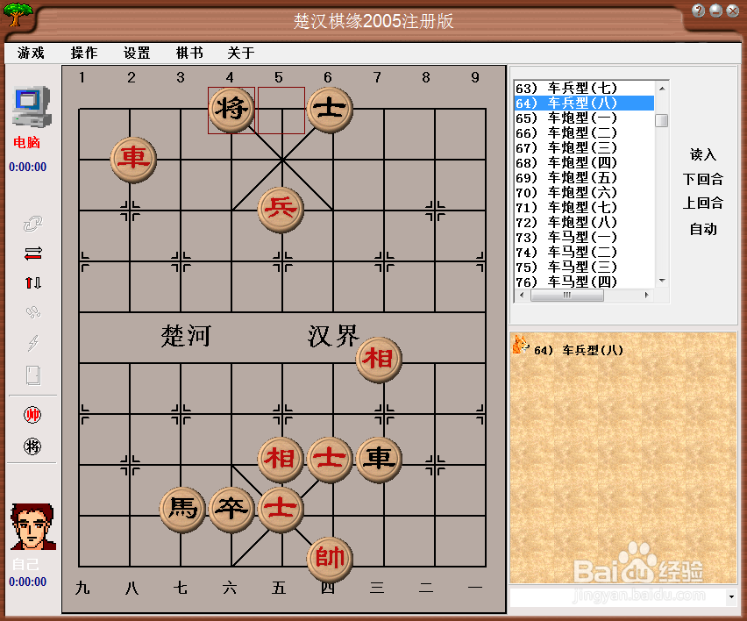The width and height of the screenshot is (747, 621).
Task: Click the list scroll down arrow
Action: (662, 282)
